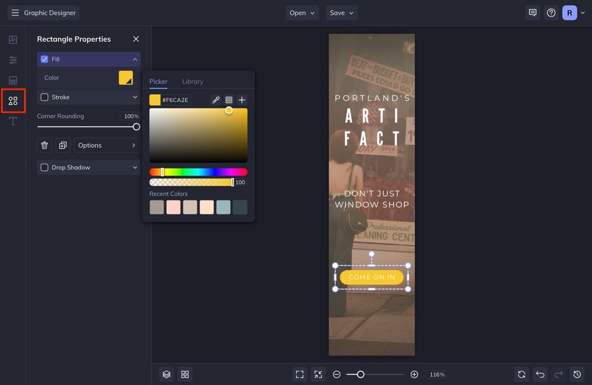Open the history clock icon
The width and height of the screenshot is (592, 385).
[577, 374]
